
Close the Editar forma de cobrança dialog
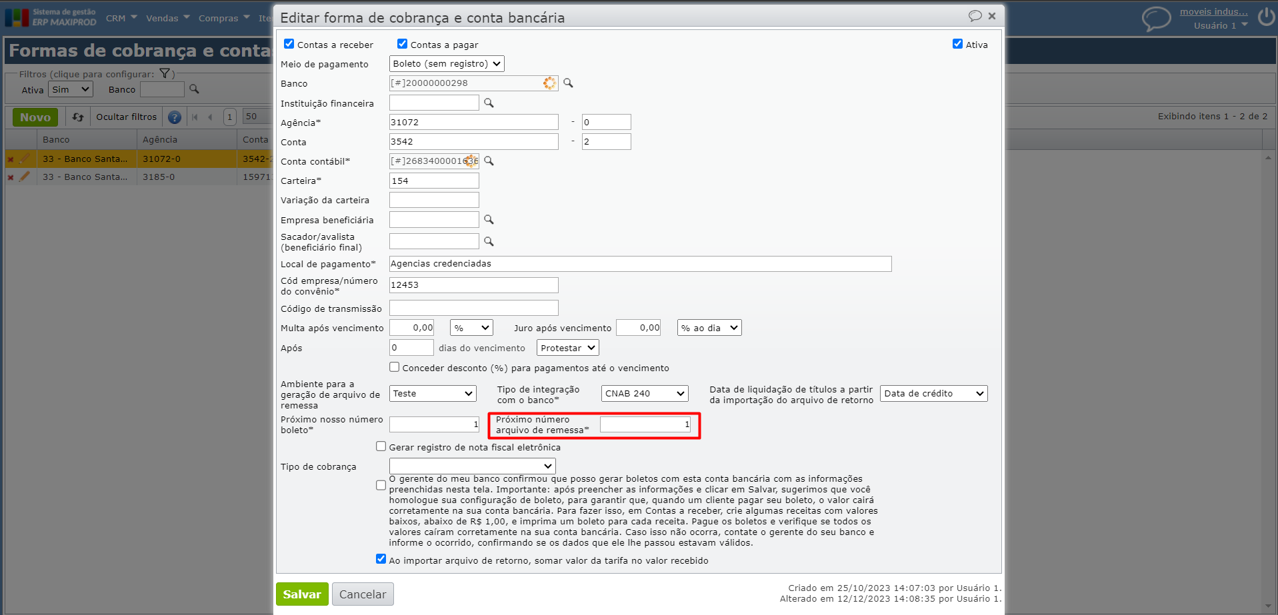[992, 16]
